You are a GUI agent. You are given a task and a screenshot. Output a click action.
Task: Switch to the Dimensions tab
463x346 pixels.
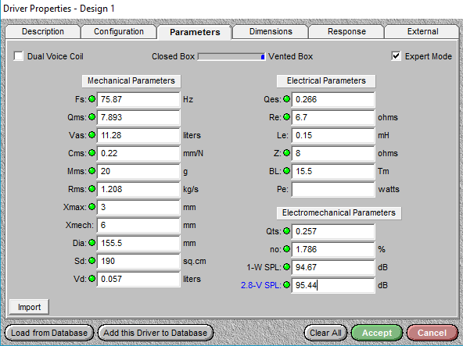271,31
